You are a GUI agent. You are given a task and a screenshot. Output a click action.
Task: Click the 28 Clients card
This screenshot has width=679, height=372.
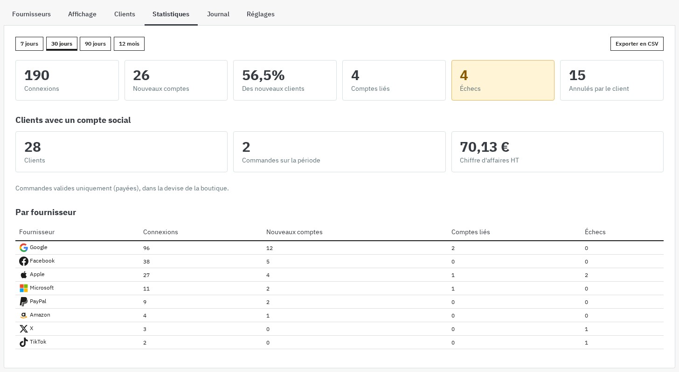[121, 152]
